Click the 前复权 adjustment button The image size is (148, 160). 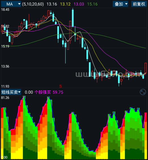(x=139, y=4)
